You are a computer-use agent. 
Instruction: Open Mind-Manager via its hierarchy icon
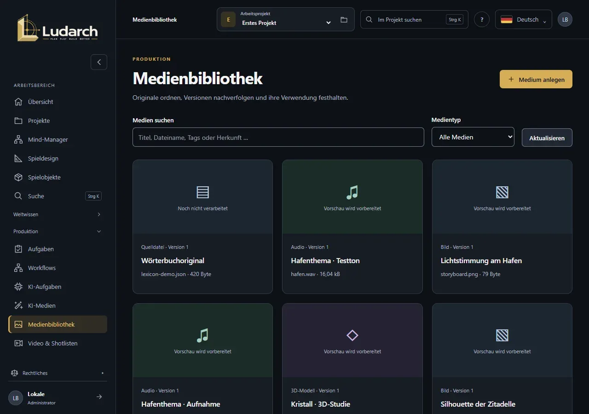(x=18, y=139)
